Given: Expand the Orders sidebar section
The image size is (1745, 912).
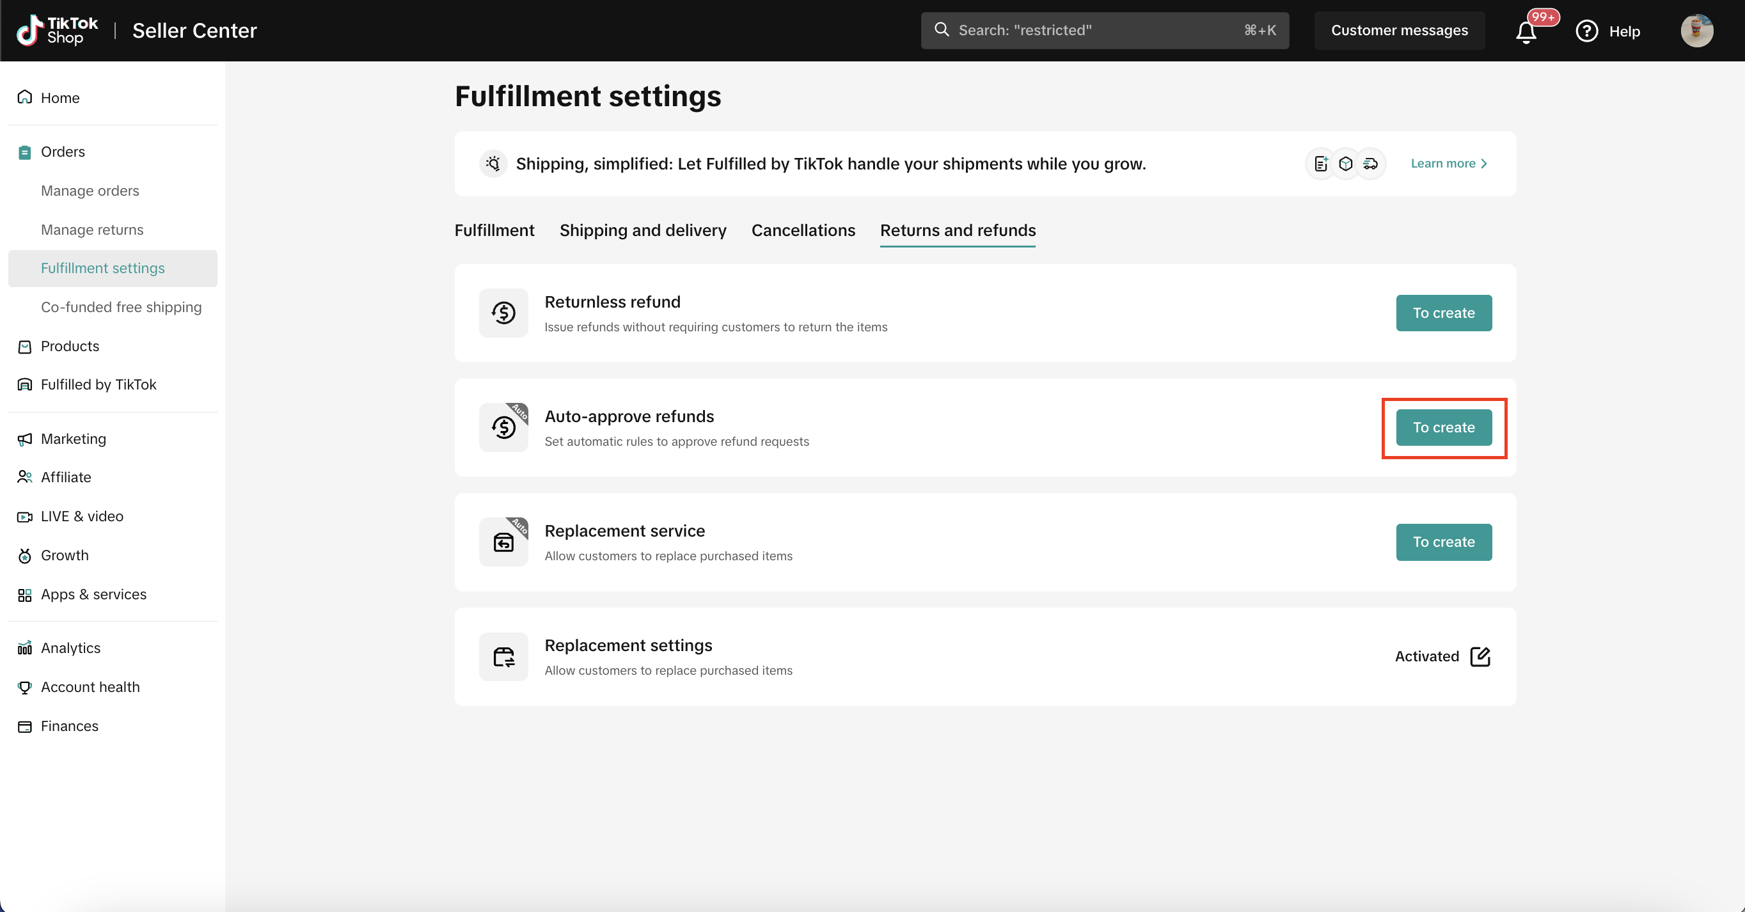Looking at the screenshot, I should pos(62,152).
